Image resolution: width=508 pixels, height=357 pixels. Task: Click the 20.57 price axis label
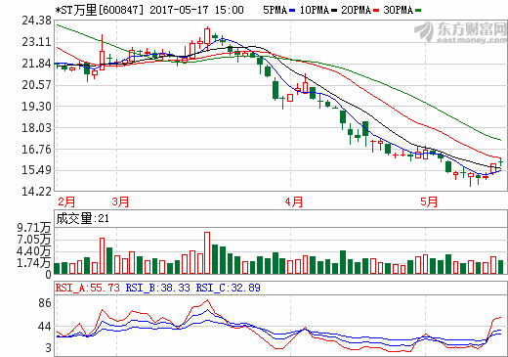(37, 85)
